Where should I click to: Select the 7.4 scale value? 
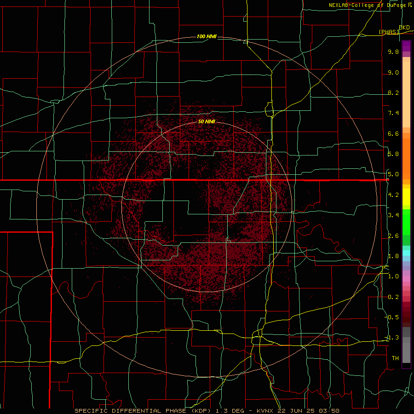pos(393,113)
